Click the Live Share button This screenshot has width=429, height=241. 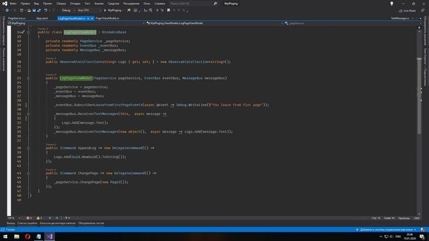click(x=407, y=11)
